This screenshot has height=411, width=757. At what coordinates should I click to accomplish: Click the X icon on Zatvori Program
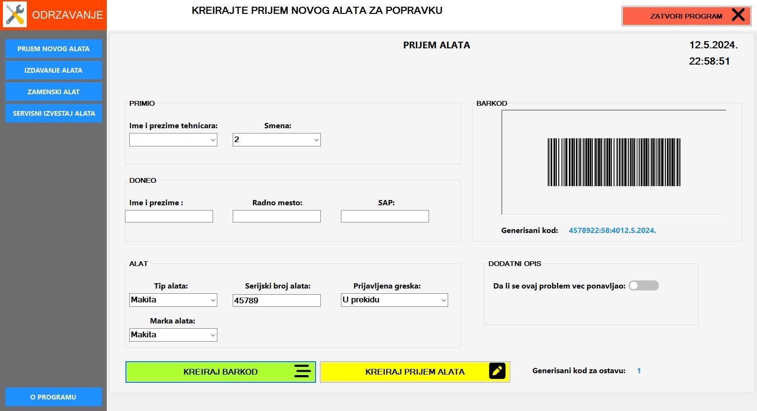[738, 15]
